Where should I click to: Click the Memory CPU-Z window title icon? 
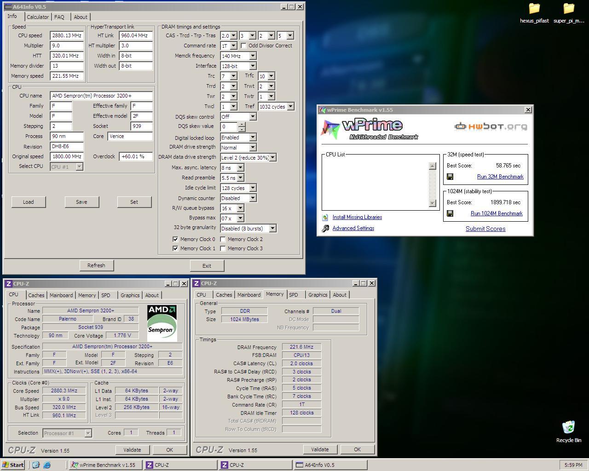point(196,283)
